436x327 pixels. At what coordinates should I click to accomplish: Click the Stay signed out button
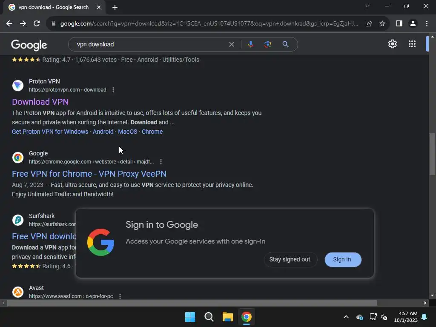click(290, 260)
